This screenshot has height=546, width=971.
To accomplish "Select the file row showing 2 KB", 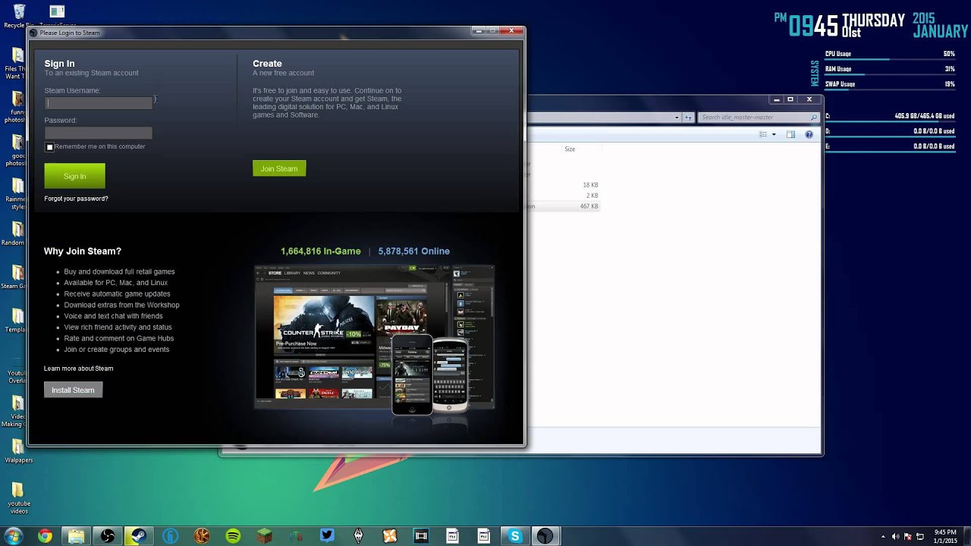I will pyautogui.click(x=564, y=196).
